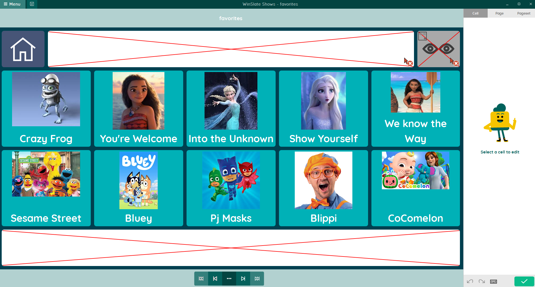Image resolution: width=535 pixels, height=287 pixels.
Task: Select the Bluey cell
Action: (139, 188)
